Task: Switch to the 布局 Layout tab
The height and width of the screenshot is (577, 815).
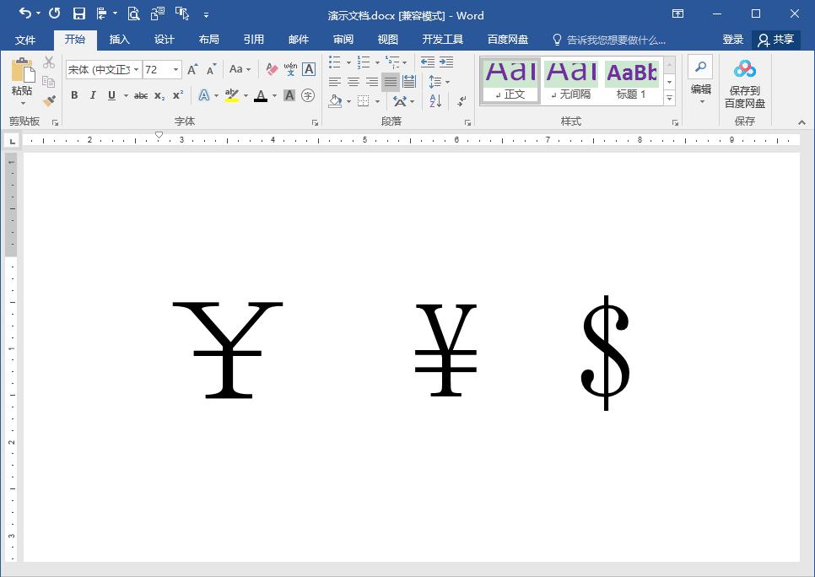Action: 208,40
